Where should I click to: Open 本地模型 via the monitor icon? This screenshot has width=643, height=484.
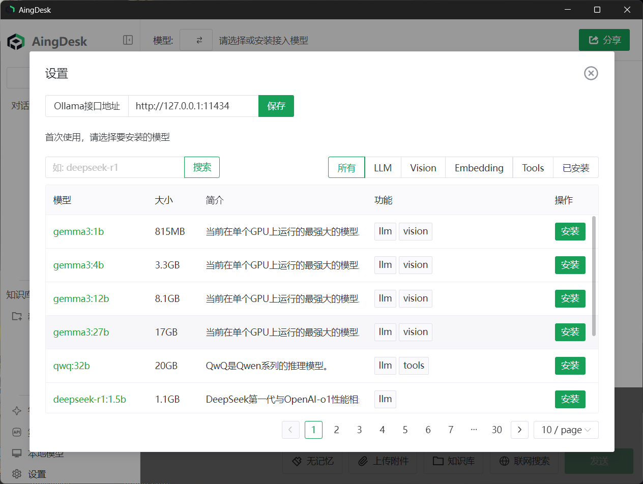(16, 453)
